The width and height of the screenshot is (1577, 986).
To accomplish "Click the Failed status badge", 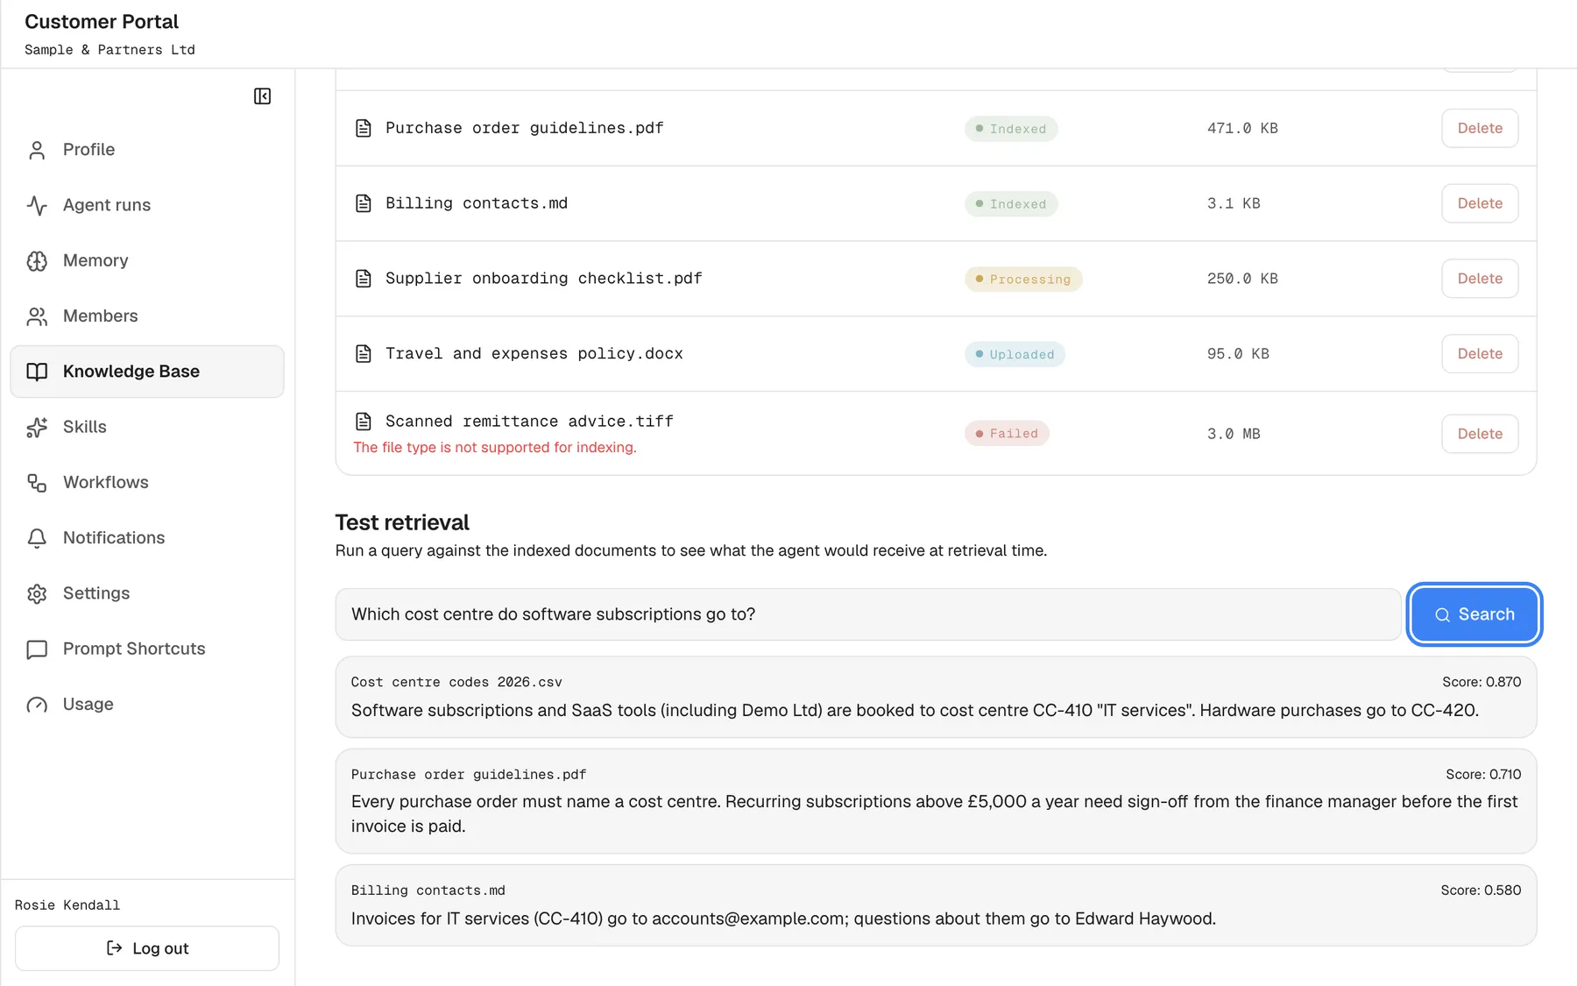I will pos(1007,434).
